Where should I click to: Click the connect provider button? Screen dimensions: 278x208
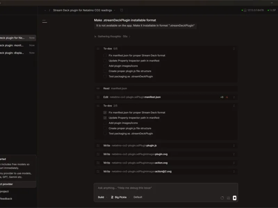coord(18,184)
